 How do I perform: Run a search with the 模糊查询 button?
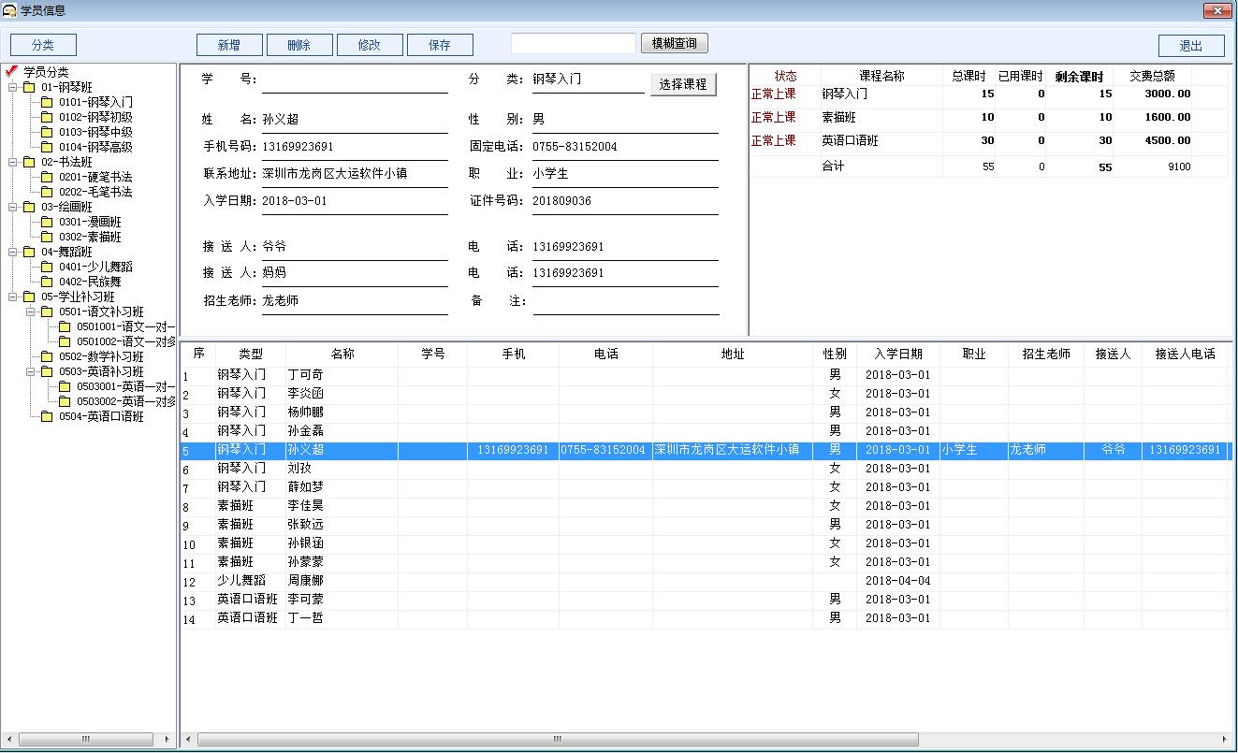coord(674,43)
